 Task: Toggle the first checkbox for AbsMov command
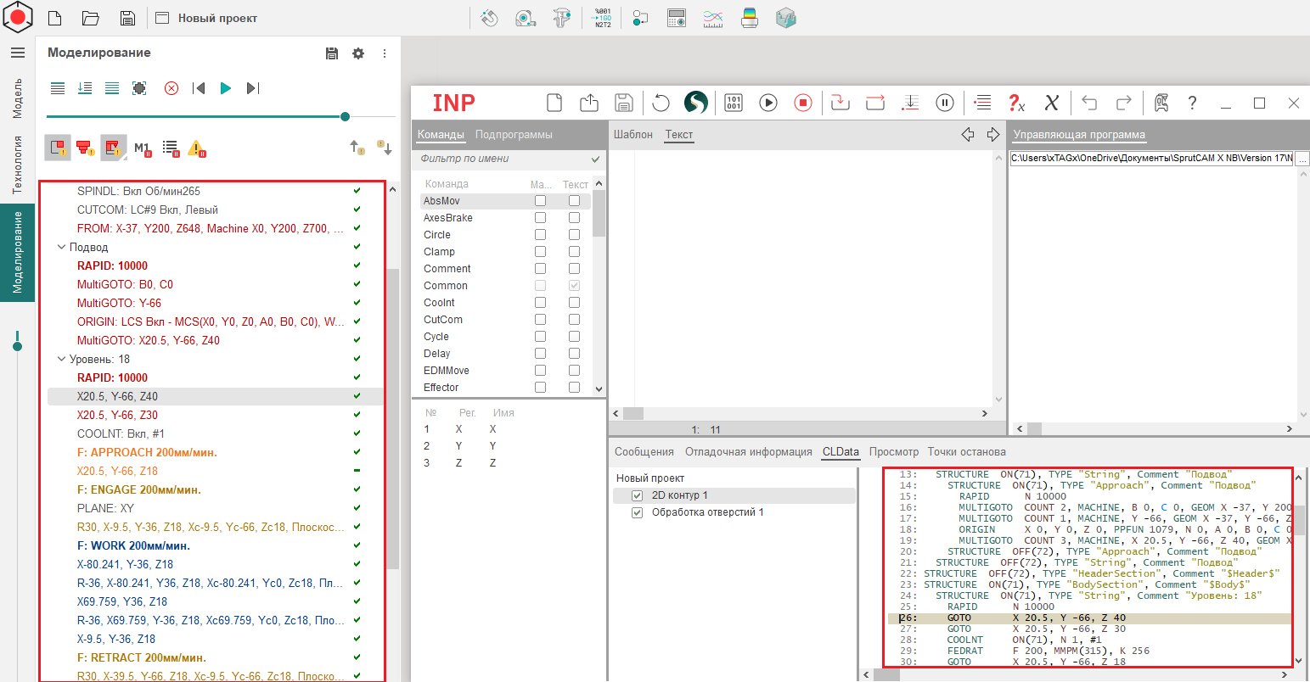(x=540, y=201)
